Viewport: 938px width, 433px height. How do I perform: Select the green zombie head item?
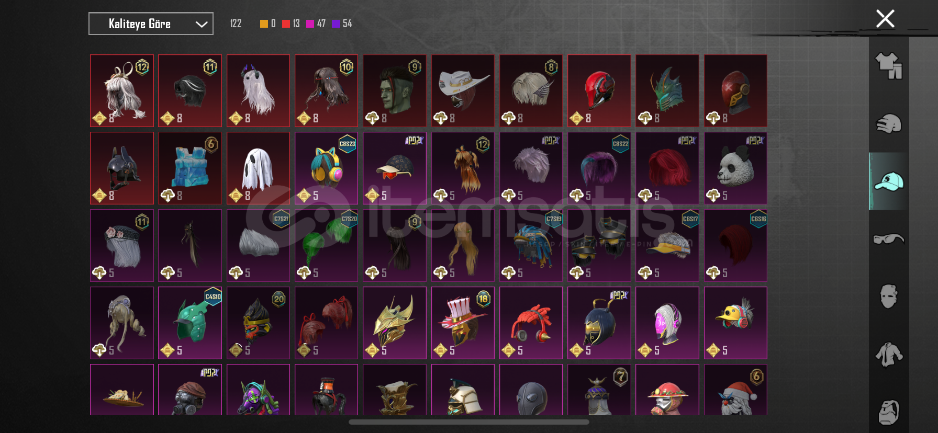click(395, 90)
